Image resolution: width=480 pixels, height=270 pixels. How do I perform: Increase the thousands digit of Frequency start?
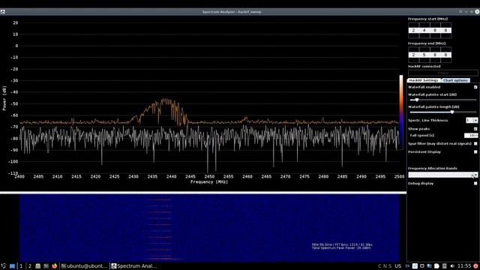coord(413,25)
